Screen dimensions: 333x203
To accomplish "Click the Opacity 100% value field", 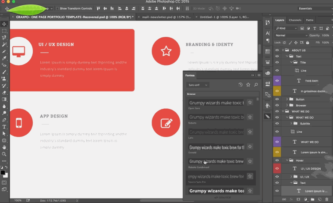I will tap(326, 35).
